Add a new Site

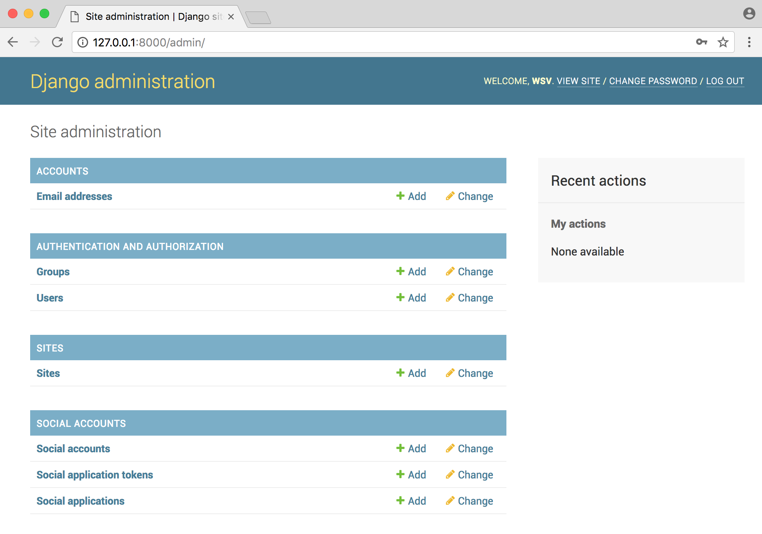411,373
